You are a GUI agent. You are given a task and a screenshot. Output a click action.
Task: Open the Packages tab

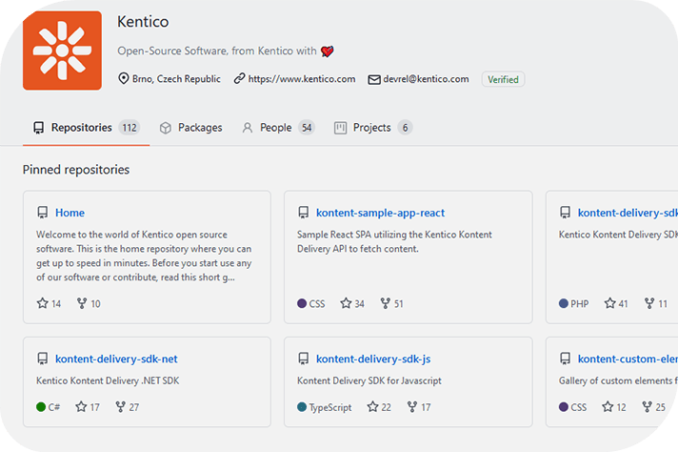tap(190, 128)
